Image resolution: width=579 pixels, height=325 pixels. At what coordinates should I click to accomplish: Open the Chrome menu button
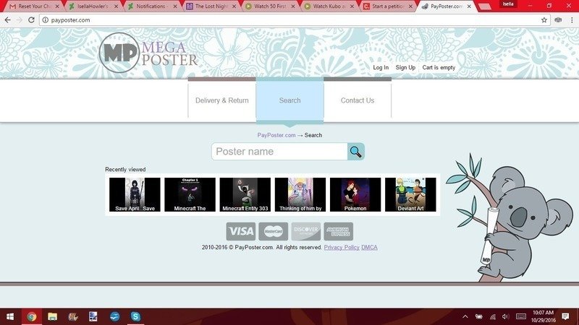click(570, 19)
